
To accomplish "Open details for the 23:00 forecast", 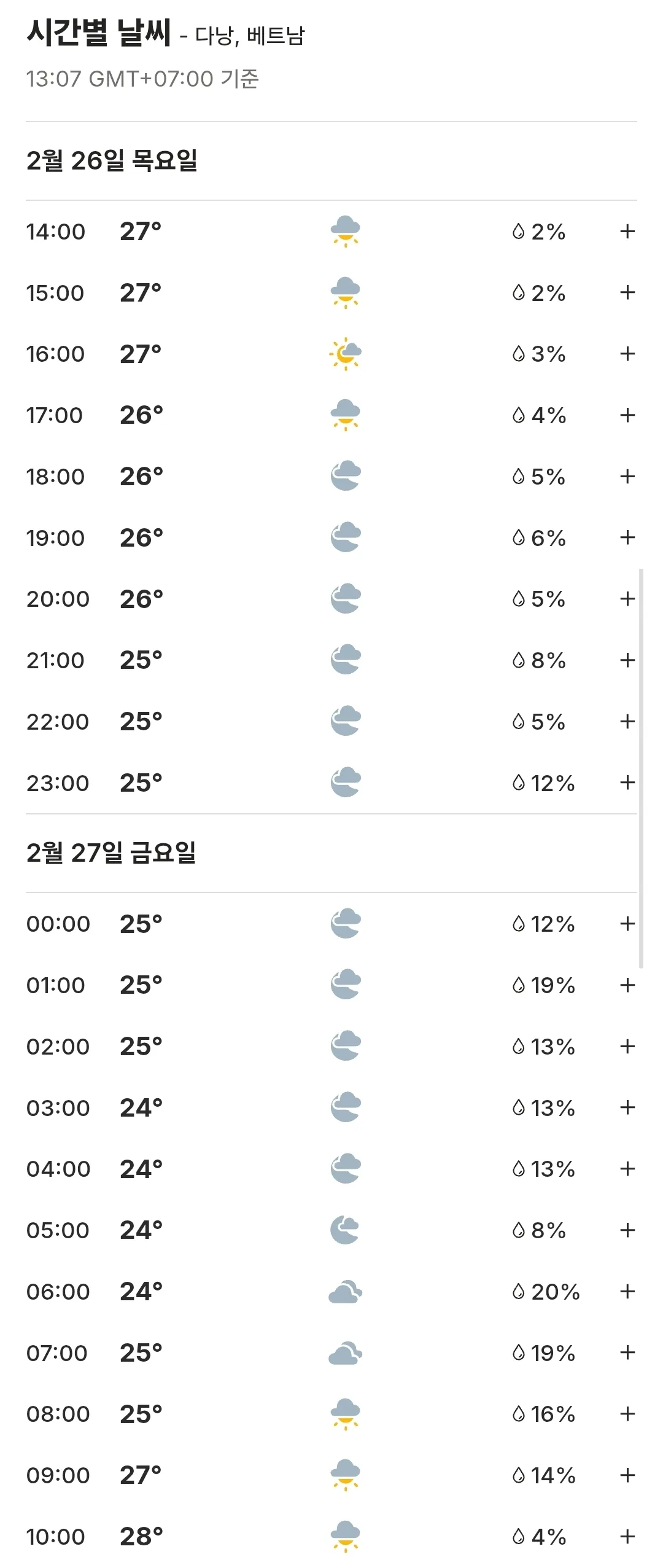I will coord(627,782).
